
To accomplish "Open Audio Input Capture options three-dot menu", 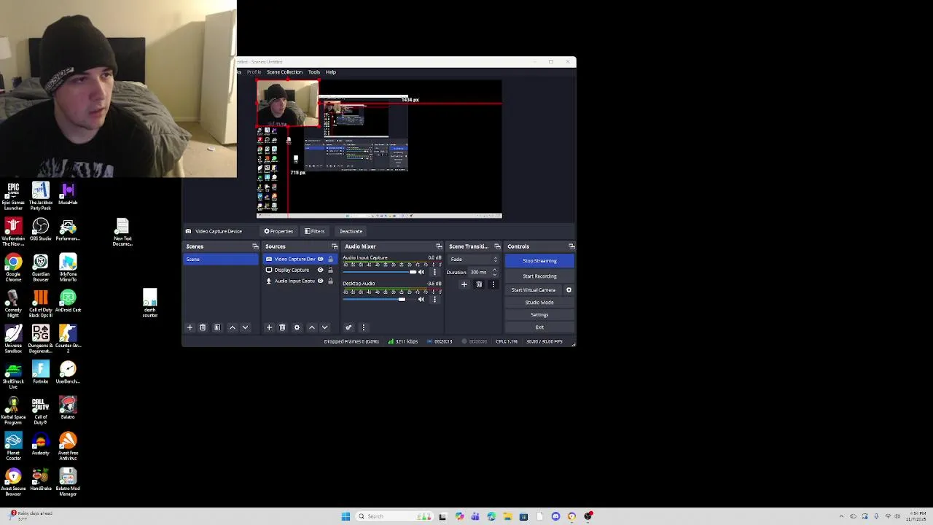I will pyautogui.click(x=435, y=272).
